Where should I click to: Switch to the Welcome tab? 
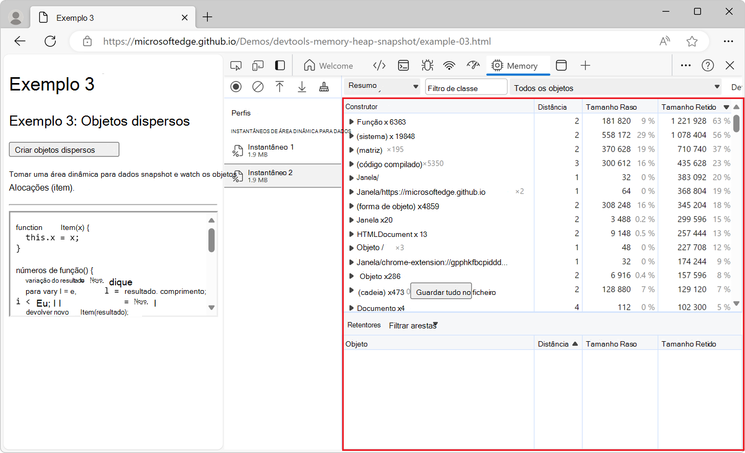point(328,65)
